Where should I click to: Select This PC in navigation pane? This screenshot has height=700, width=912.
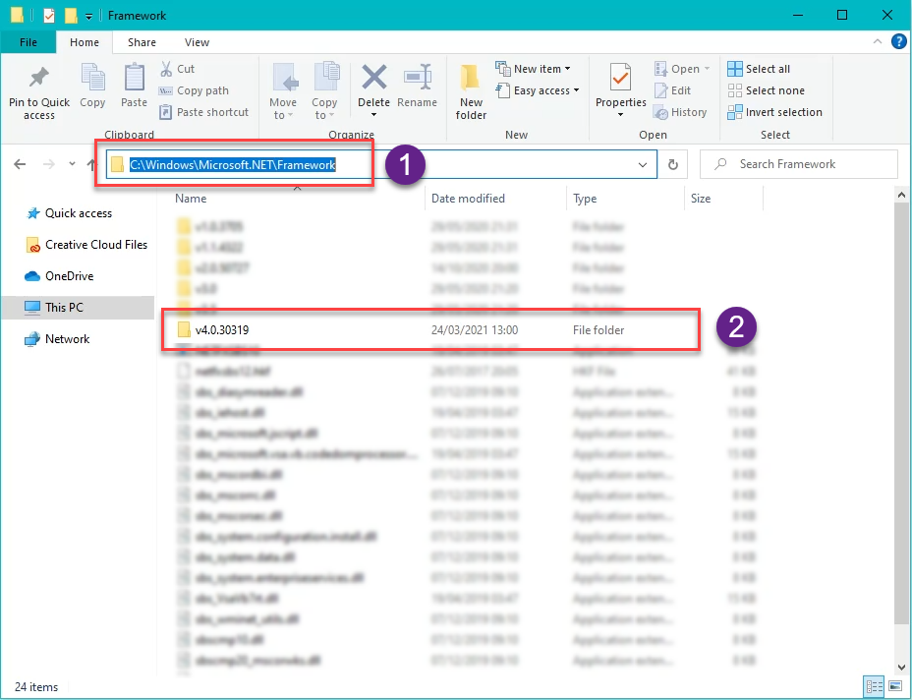pos(78,307)
